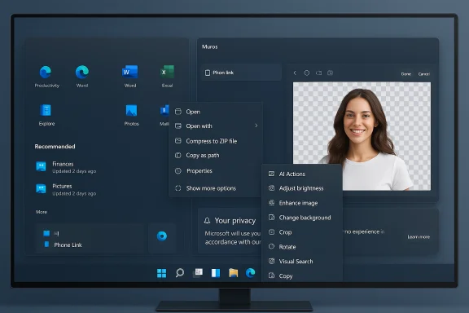Click the circle icon in the image toolbar

tap(307, 73)
